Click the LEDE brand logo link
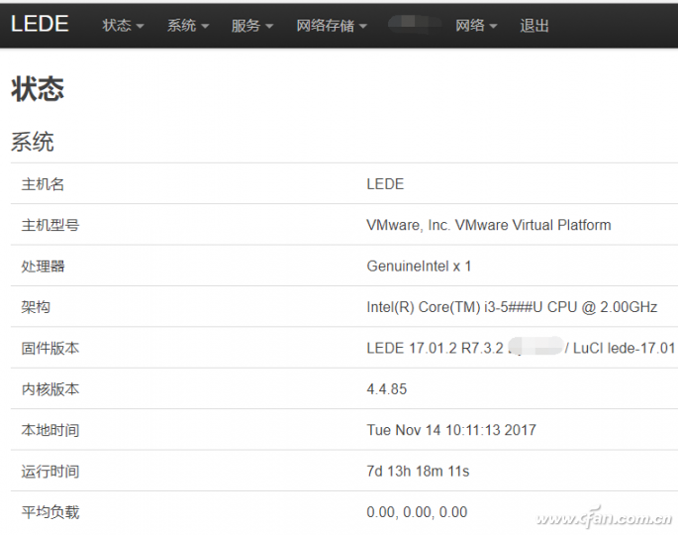 [40, 25]
